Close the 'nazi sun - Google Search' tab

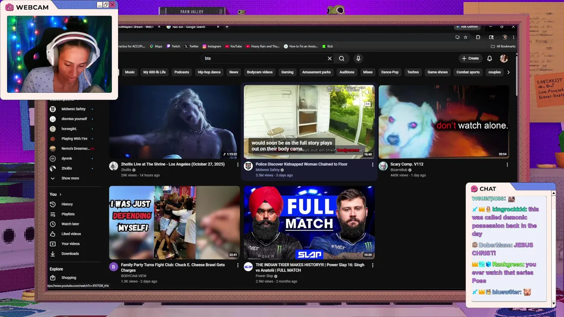coord(218,27)
